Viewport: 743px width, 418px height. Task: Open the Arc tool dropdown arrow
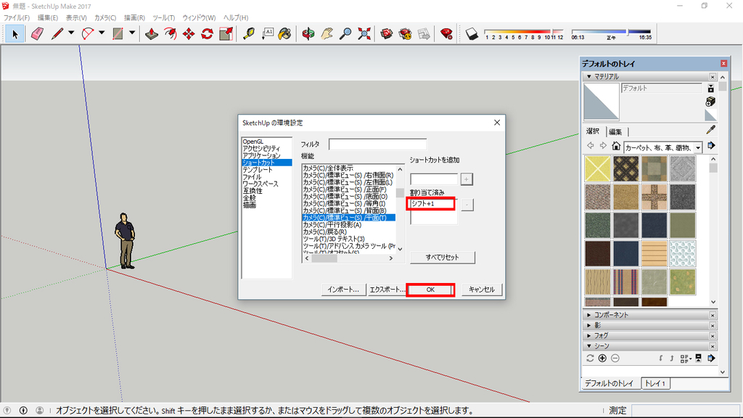point(102,33)
